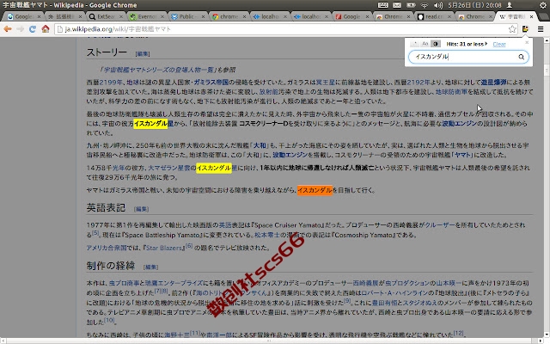Open the ロバート・A・ハインライン link
Viewport: 550px width, 344px height.
click(x=394, y=292)
